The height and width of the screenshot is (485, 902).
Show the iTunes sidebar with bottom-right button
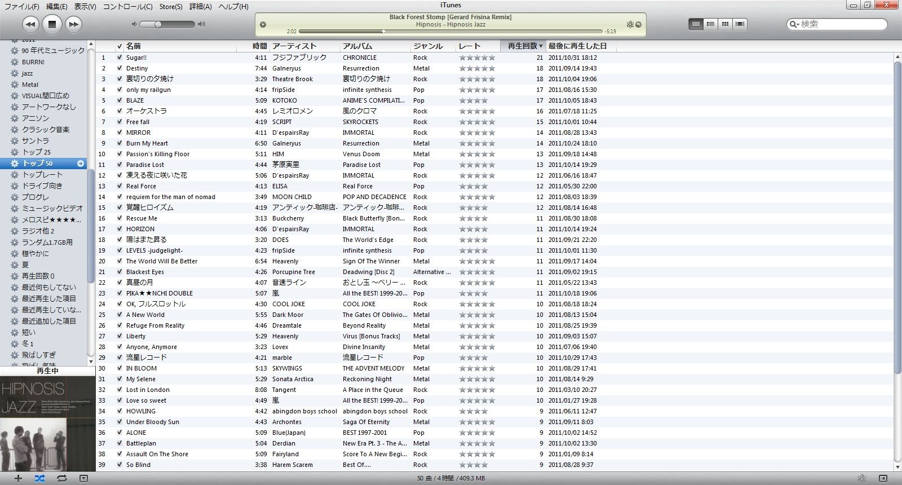[x=883, y=478]
